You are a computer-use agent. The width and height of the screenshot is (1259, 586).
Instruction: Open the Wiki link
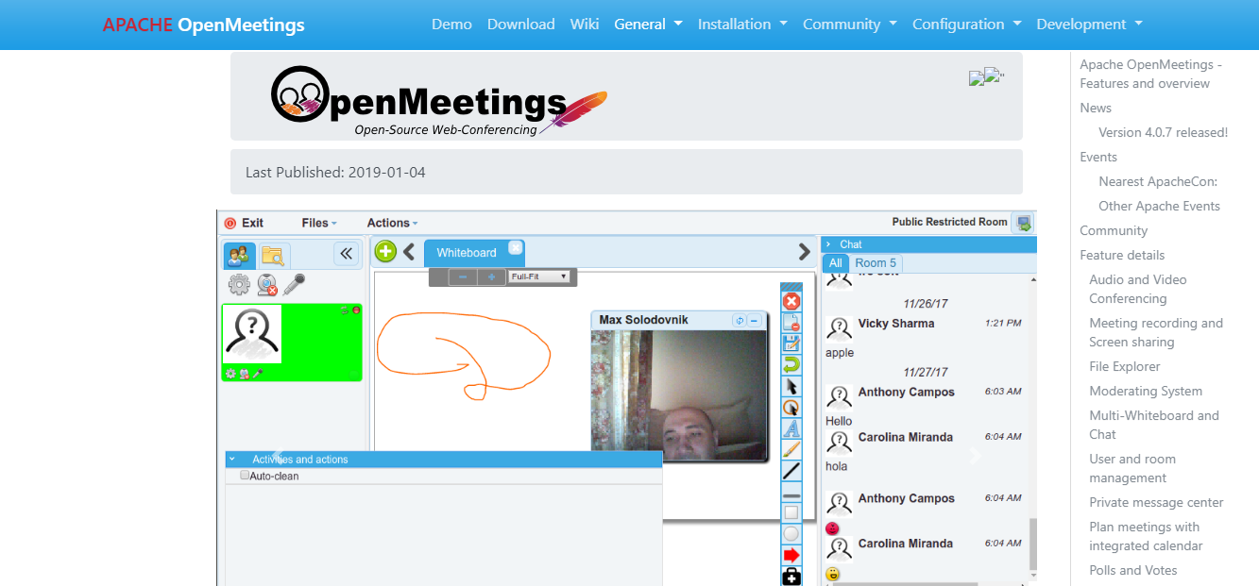[x=585, y=25]
